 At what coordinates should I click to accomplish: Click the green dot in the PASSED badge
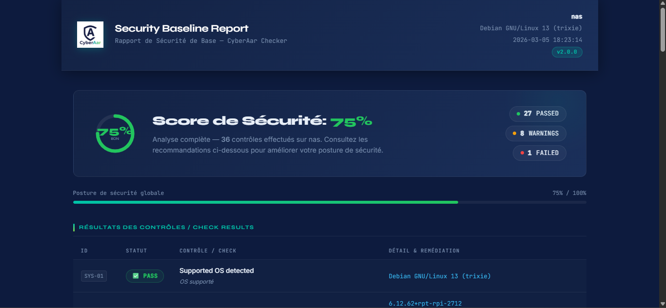tap(518, 114)
